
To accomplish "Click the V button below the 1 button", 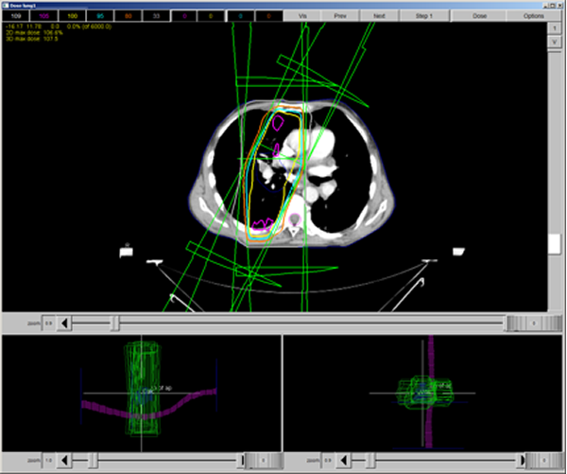I will click(555, 42).
